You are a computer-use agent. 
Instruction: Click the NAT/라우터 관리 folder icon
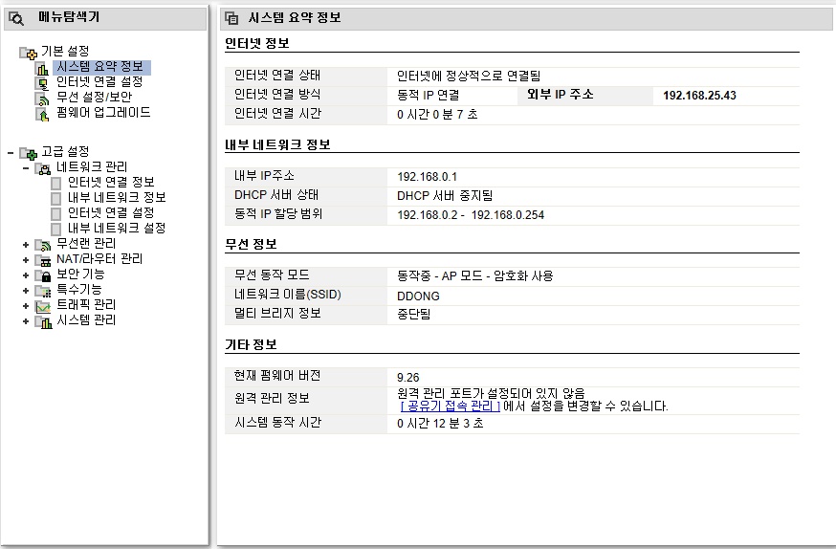click(x=43, y=260)
